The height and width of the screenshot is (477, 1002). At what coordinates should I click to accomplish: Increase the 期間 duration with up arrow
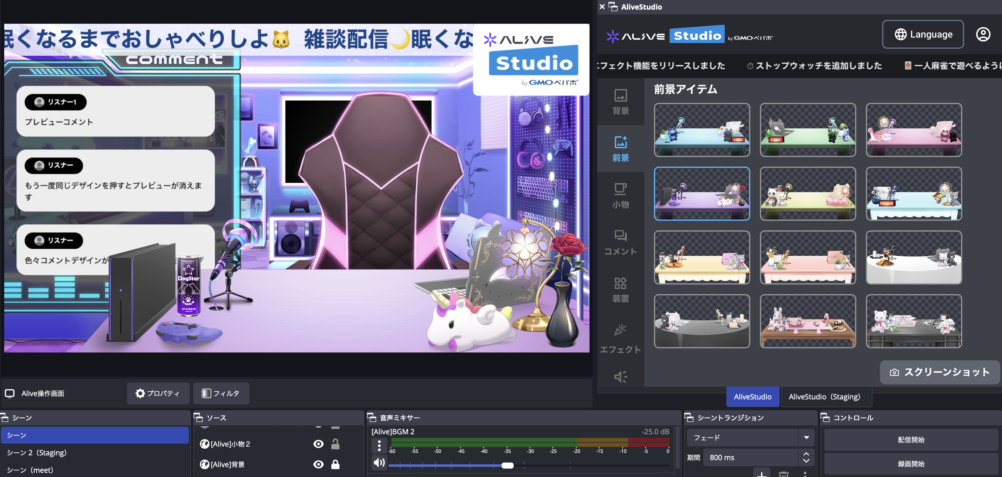point(806,454)
